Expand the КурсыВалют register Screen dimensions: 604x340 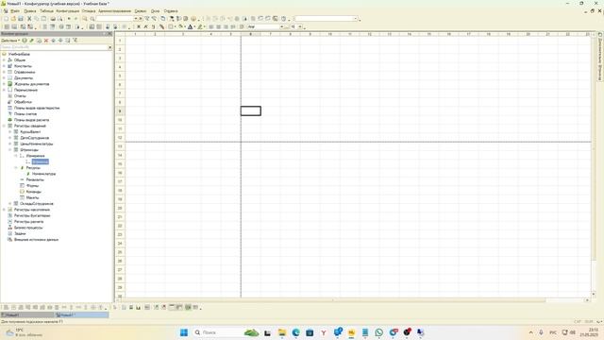tap(10, 132)
